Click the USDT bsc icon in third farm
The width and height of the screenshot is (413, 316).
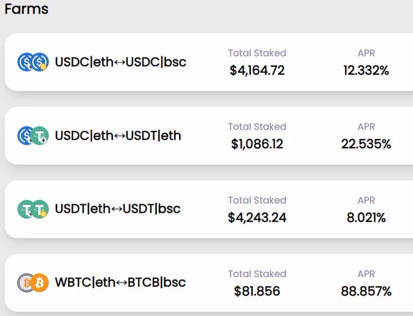(39, 209)
